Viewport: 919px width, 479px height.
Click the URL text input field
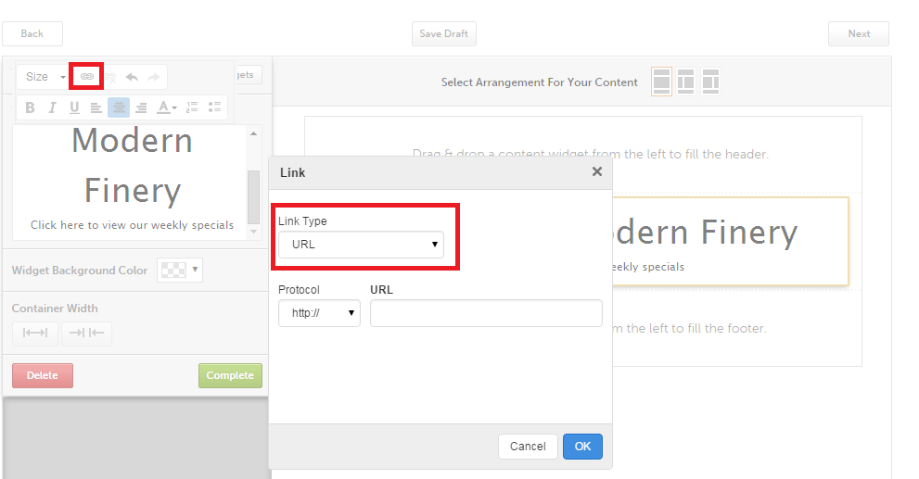click(x=486, y=313)
